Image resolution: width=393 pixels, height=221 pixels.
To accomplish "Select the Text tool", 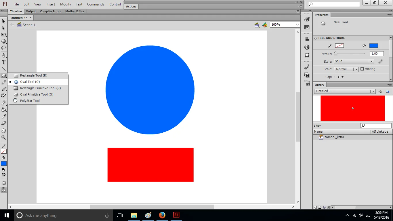I will [x=4, y=62].
